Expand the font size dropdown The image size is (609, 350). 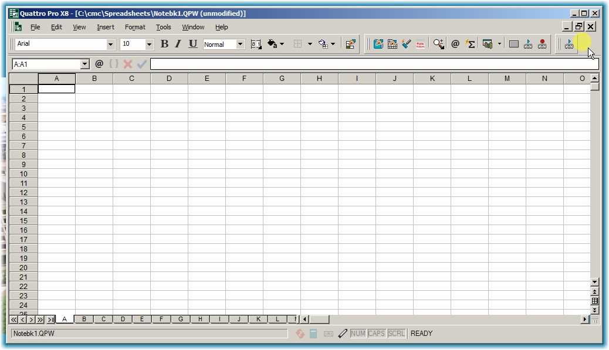[149, 45]
